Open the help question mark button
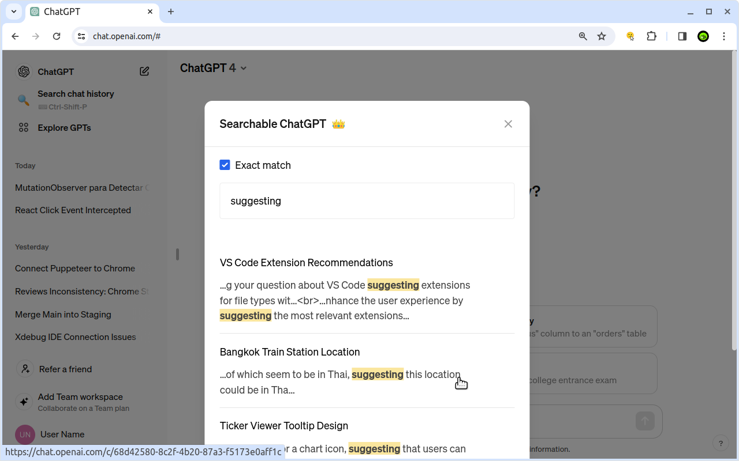 721,443
